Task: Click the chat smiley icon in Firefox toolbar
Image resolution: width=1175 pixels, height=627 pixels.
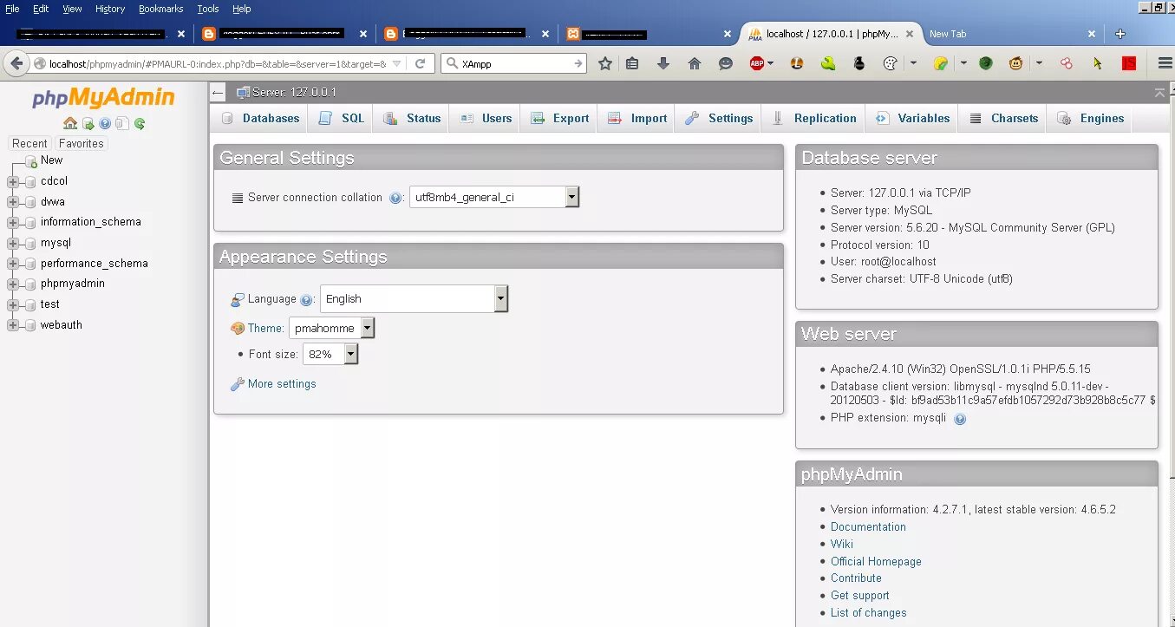Action: (x=726, y=63)
